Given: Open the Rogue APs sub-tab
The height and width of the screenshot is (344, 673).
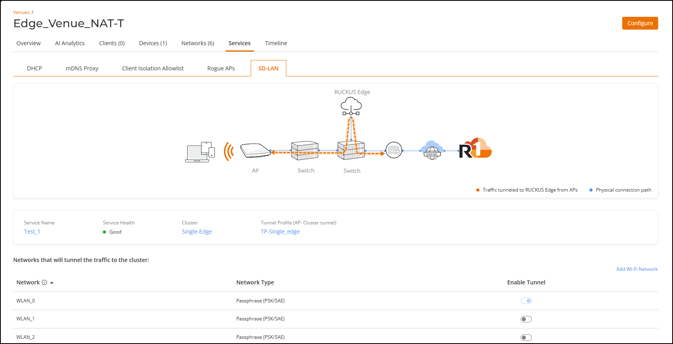Looking at the screenshot, I should pos(221,68).
